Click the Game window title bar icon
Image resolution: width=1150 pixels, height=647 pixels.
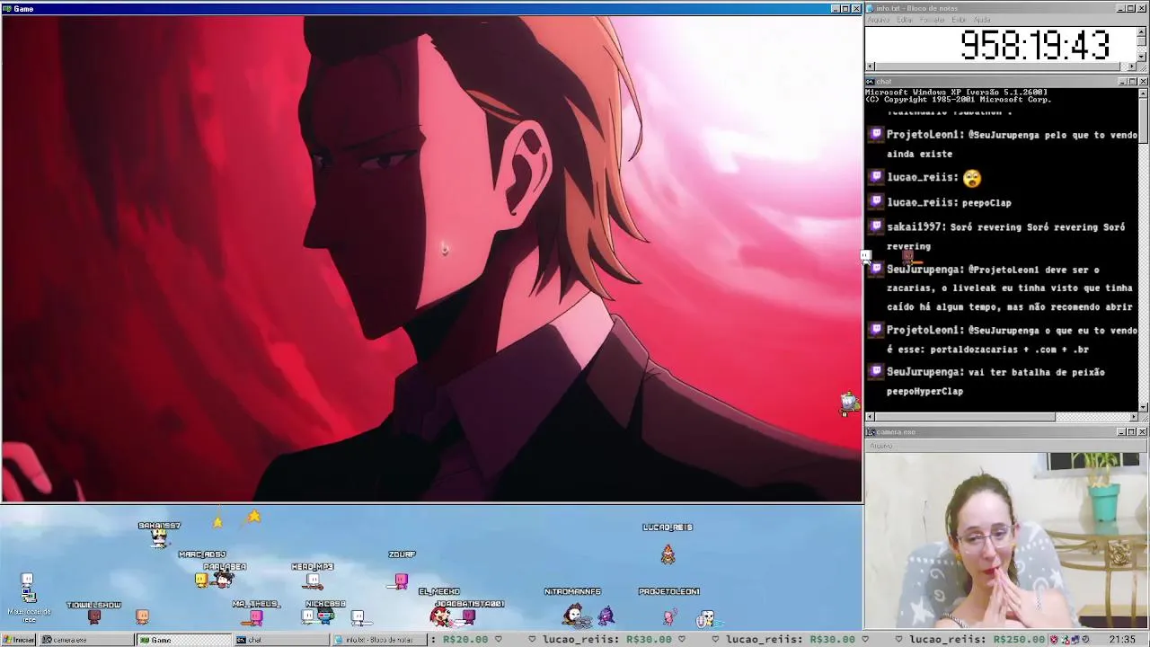[7, 8]
